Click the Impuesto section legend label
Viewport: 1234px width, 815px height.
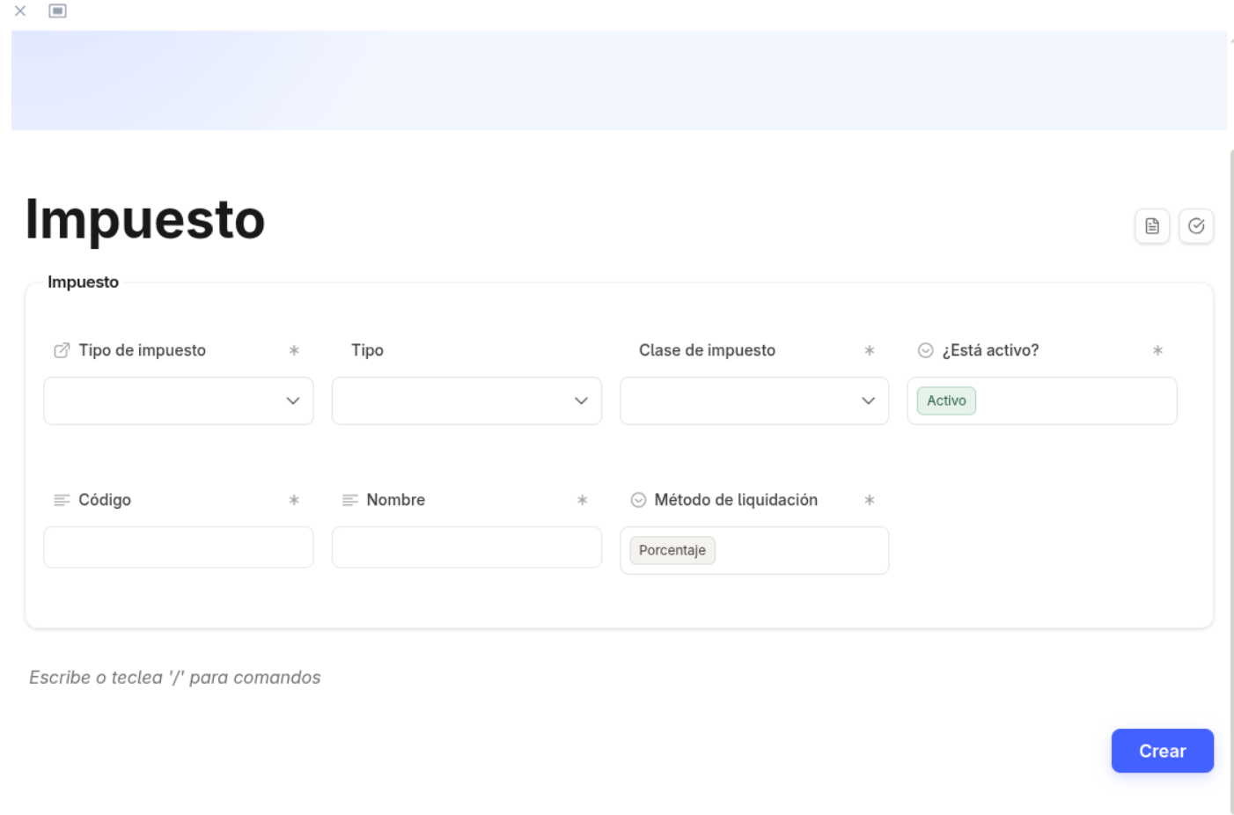click(83, 282)
